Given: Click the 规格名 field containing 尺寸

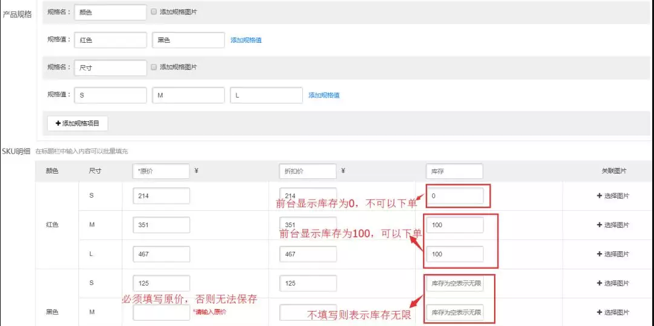Looking at the screenshot, I should pyautogui.click(x=110, y=67).
